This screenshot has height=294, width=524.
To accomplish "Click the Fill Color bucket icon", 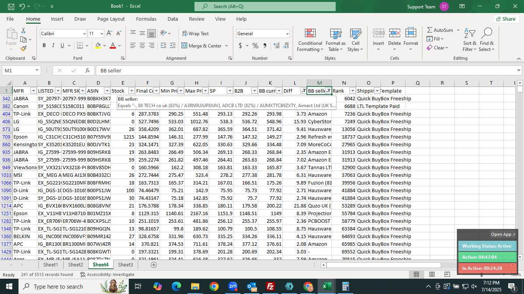I will tap(98, 46).
